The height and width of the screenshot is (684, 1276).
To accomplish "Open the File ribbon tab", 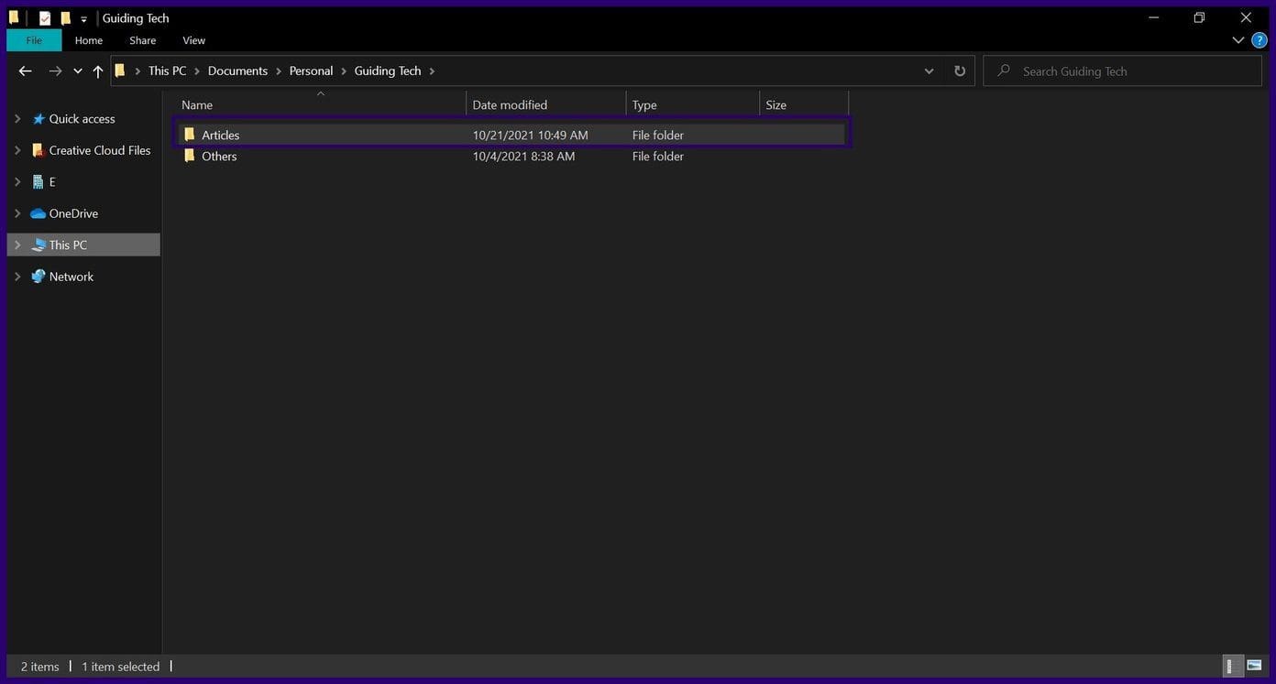I will 34,40.
